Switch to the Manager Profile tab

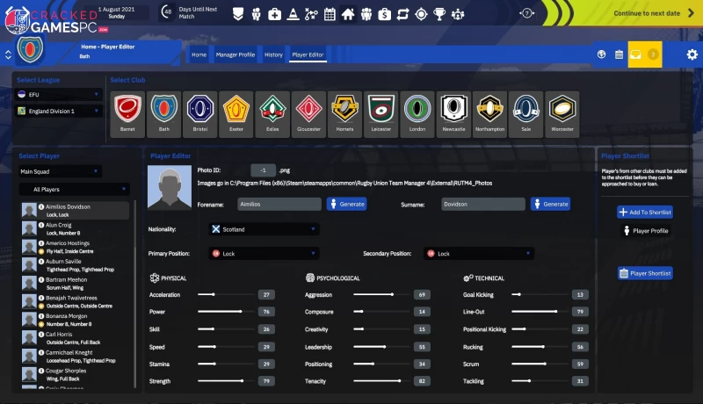pos(235,54)
